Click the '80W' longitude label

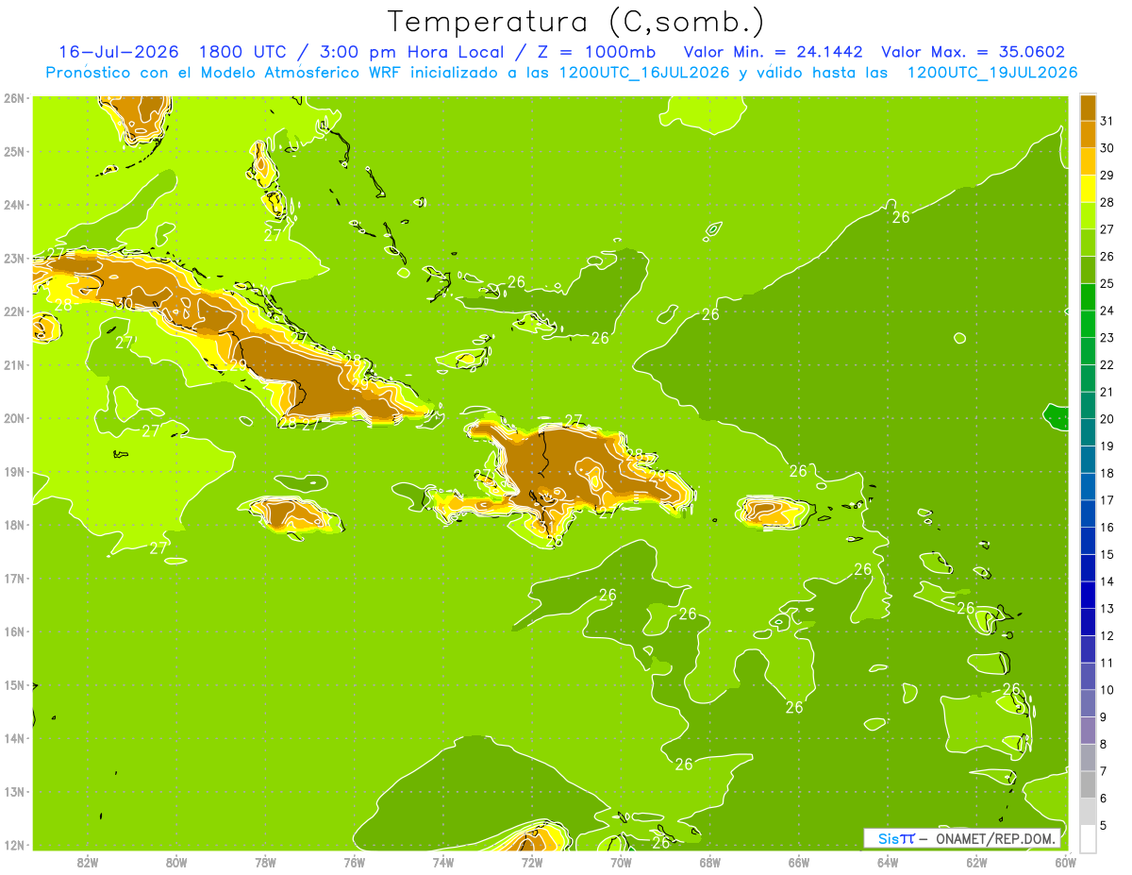176,862
